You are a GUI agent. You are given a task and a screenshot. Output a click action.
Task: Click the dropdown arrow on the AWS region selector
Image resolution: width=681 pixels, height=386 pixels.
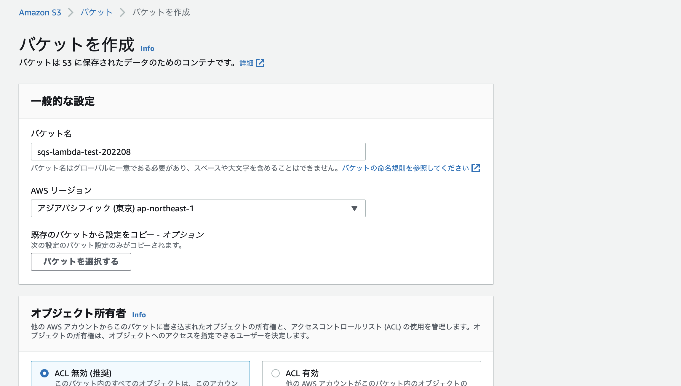point(354,208)
